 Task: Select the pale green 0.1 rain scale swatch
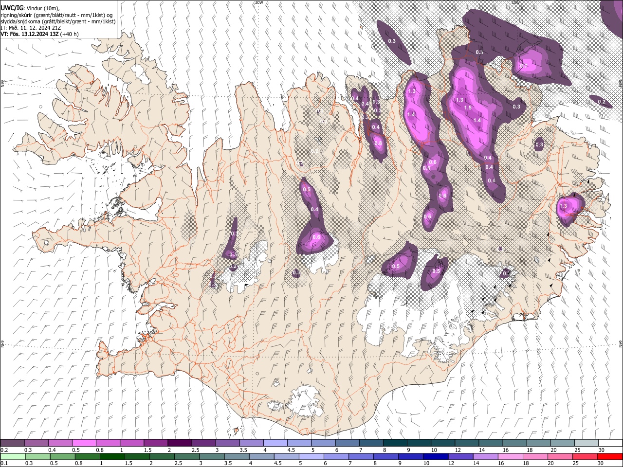(x=12, y=456)
